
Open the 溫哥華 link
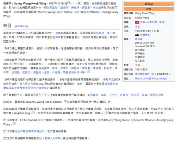click(x=57, y=37)
